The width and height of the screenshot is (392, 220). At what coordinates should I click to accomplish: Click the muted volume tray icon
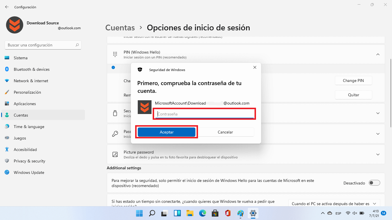point(355,213)
